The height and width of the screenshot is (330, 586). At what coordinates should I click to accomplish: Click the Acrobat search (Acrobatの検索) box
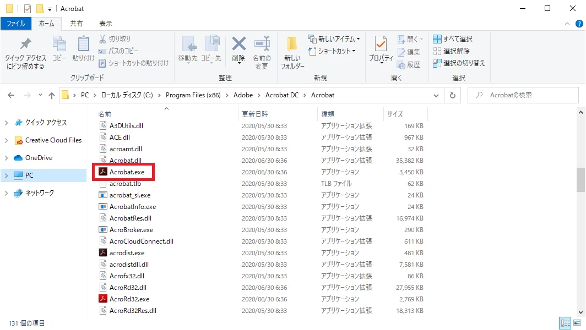(x=523, y=95)
